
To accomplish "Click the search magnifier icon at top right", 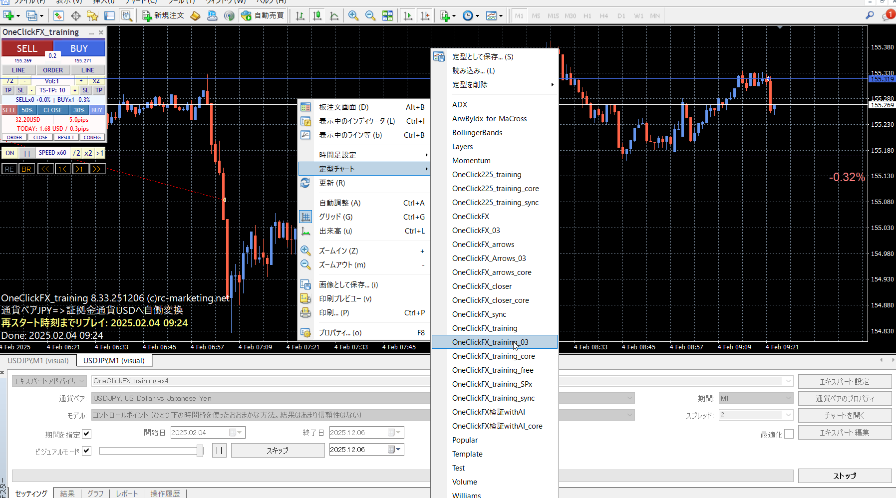I will 870,15.
